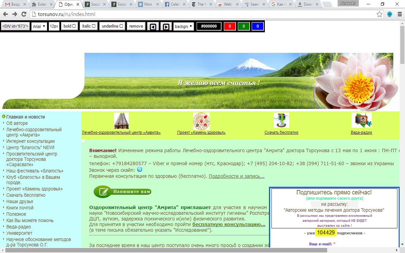Open 'Клуб «Благость» в Вашем городе' link
This screenshot has width=405, height=253.
pyautogui.click(x=33, y=180)
